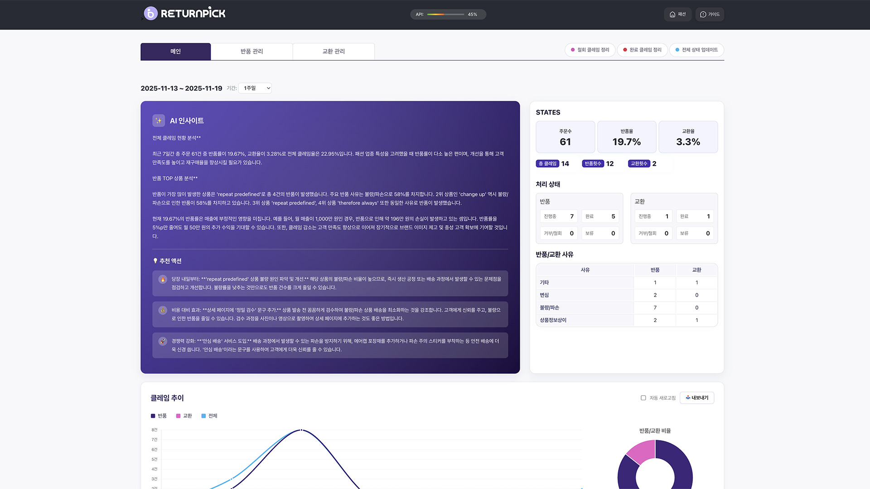Click the rocket icon in third recommendation
Image resolution: width=870 pixels, height=489 pixels.
coord(163,341)
